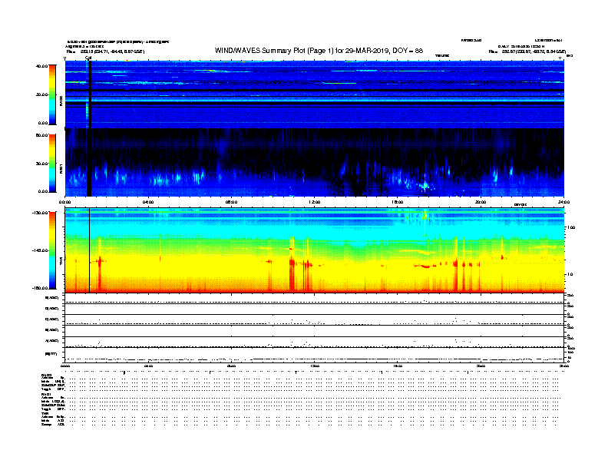Click the vertical black line in TNR spectrogram
Screen dimensions: 608x470
90,250
